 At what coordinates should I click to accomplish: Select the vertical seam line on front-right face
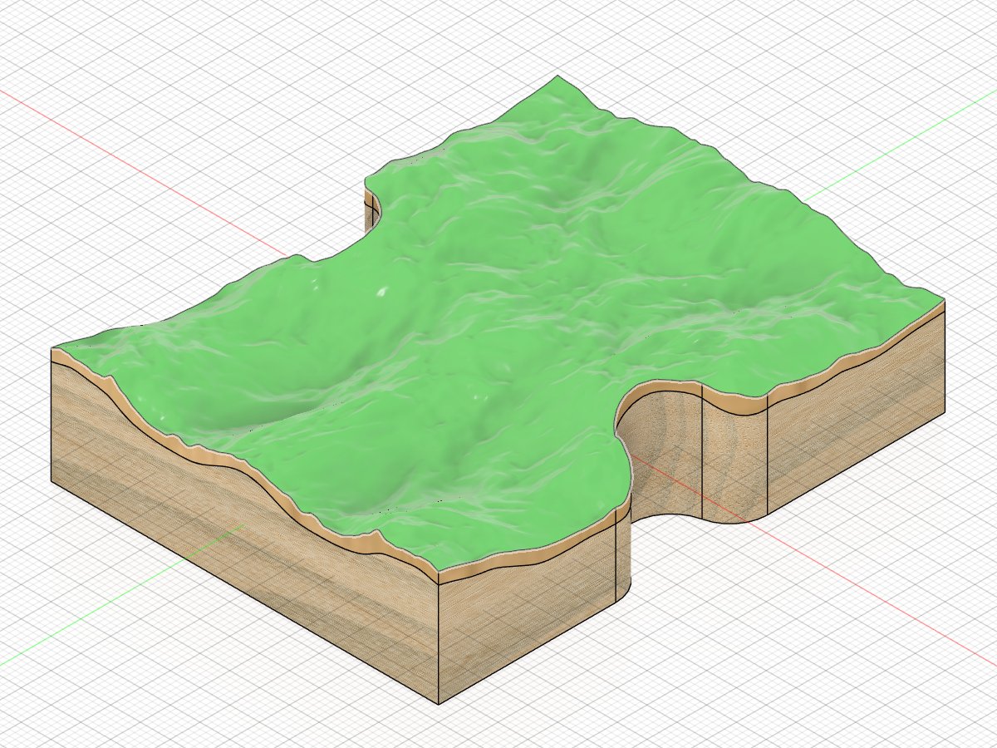coord(615,557)
